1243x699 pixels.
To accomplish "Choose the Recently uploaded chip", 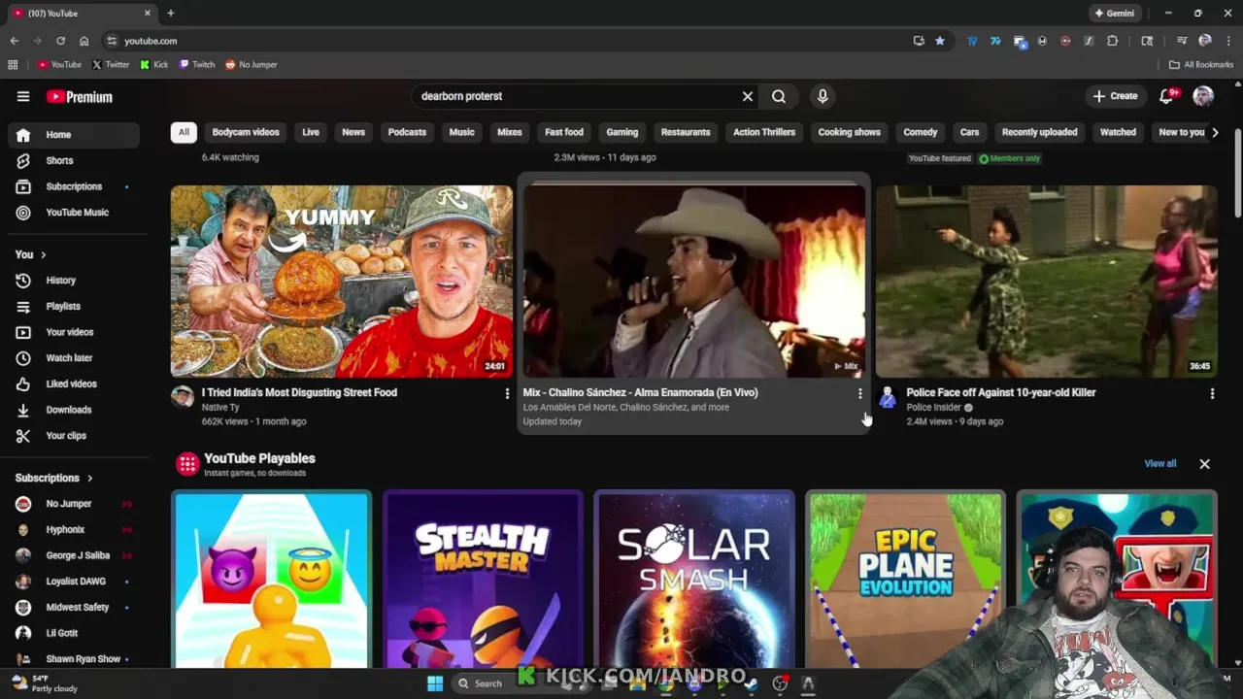I will 1040,132.
